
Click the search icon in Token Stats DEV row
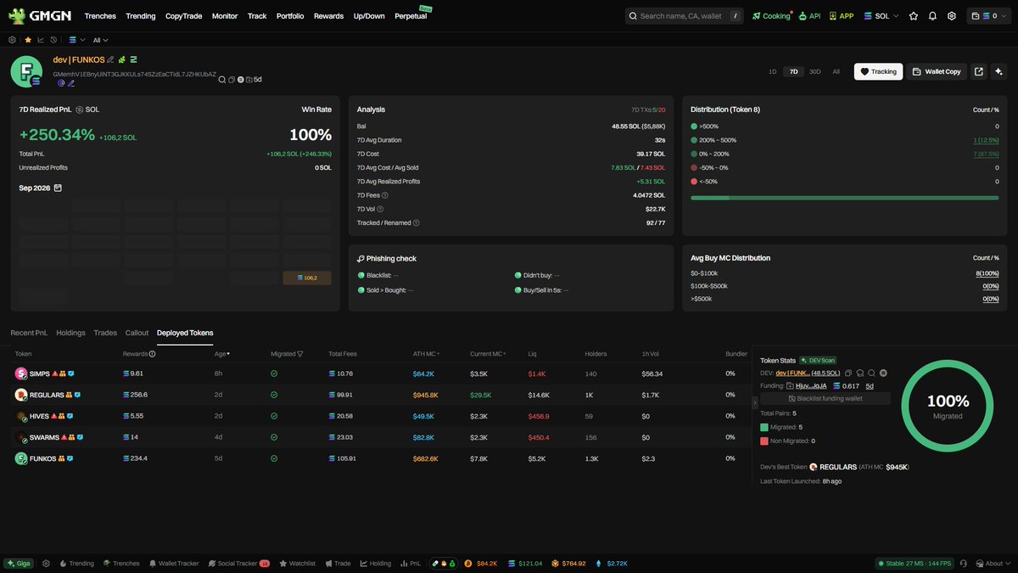[871, 373]
